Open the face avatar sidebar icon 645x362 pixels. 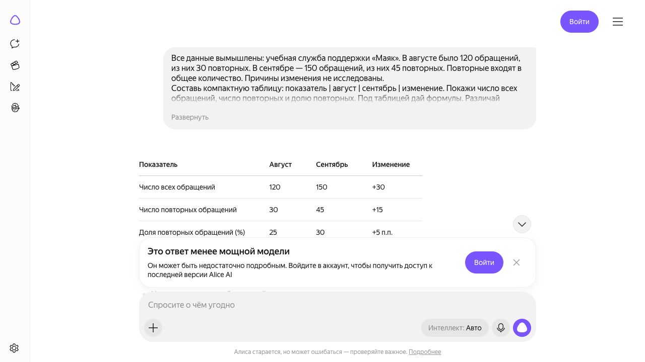coord(15,108)
